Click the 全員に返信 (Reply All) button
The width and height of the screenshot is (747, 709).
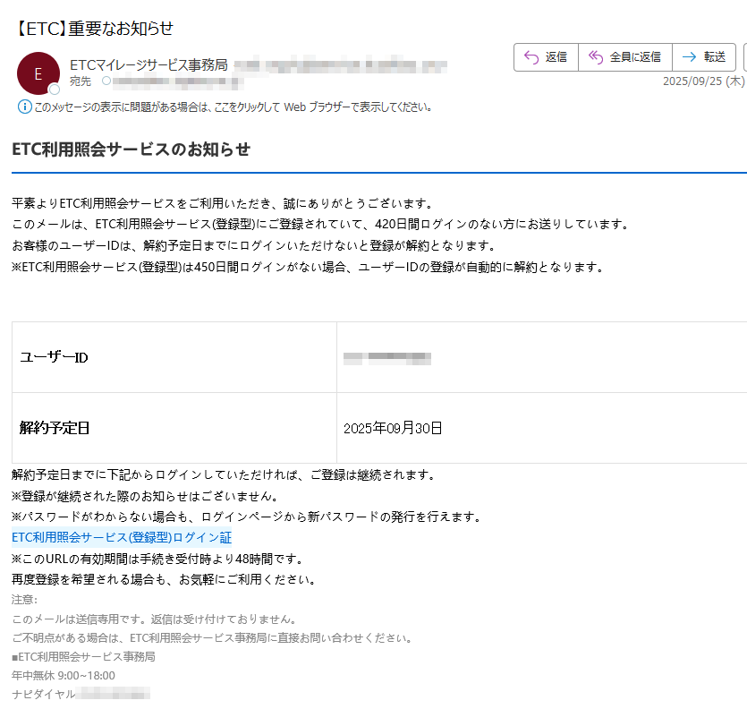pyautogui.click(x=624, y=57)
